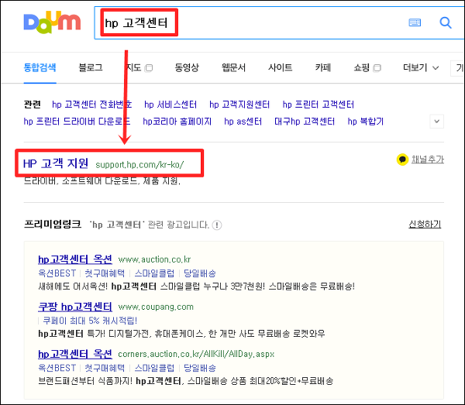Click the corners.auction.co.kr/AllKill/AllDay.aspx URL
465x405 pixels.
pyautogui.click(x=196, y=354)
